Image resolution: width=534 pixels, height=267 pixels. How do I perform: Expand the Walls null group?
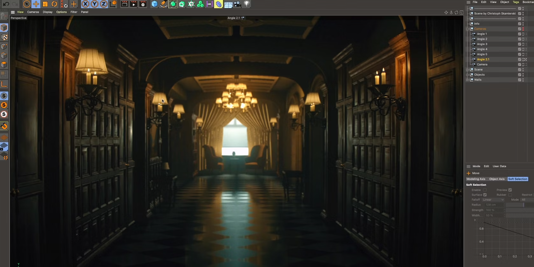pyautogui.click(x=467, y=80)
